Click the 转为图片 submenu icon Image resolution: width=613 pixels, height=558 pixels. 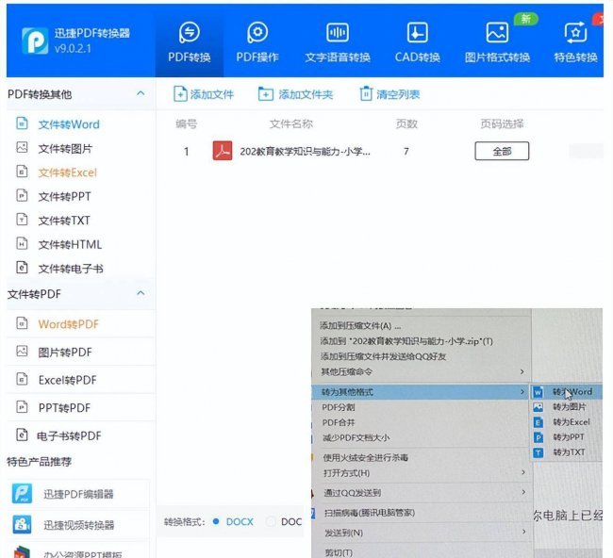538,407
